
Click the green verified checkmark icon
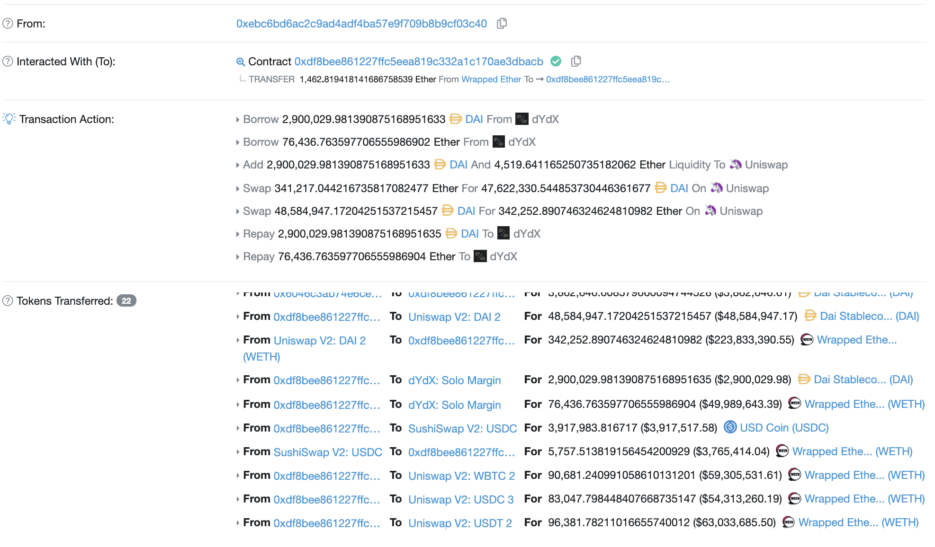556,61
